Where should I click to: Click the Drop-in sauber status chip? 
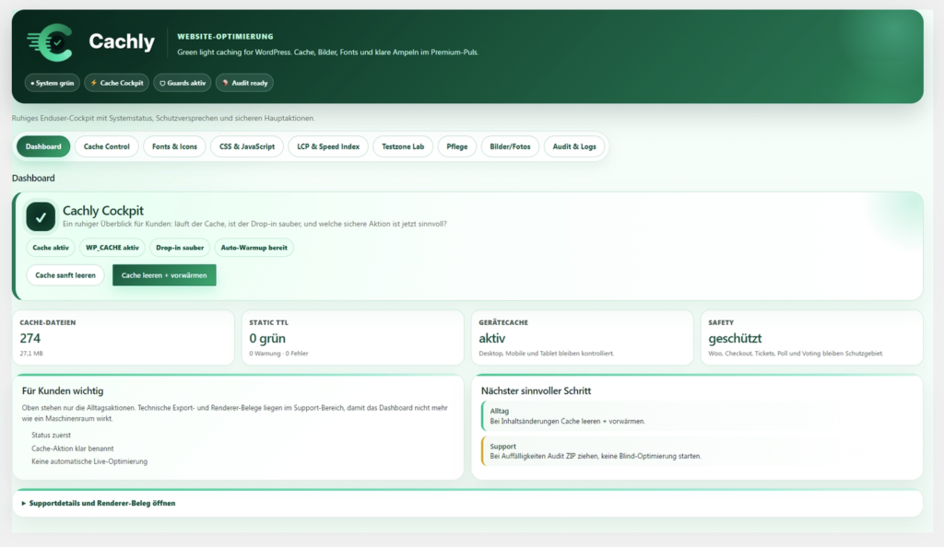pos(180,248)
